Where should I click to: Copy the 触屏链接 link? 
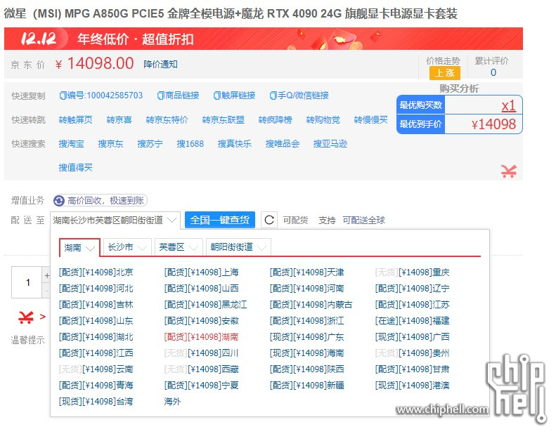[x=234, y=96]
